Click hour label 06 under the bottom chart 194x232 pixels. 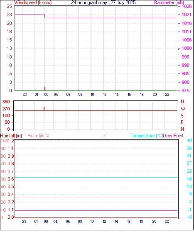click(68, 222)
